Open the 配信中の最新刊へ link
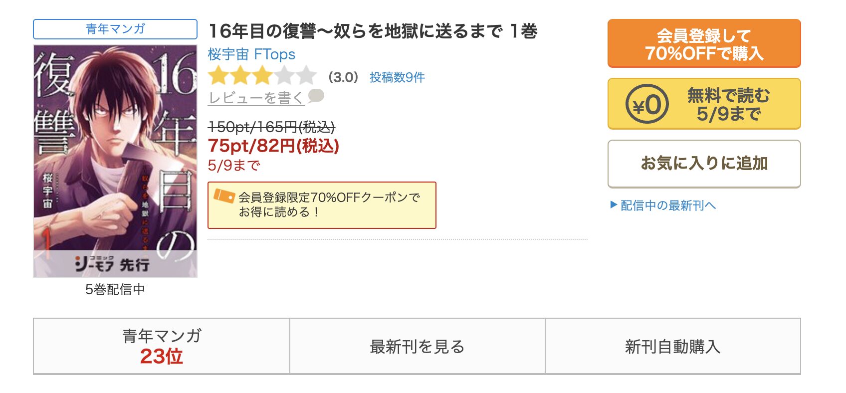 tap(668, 205)
